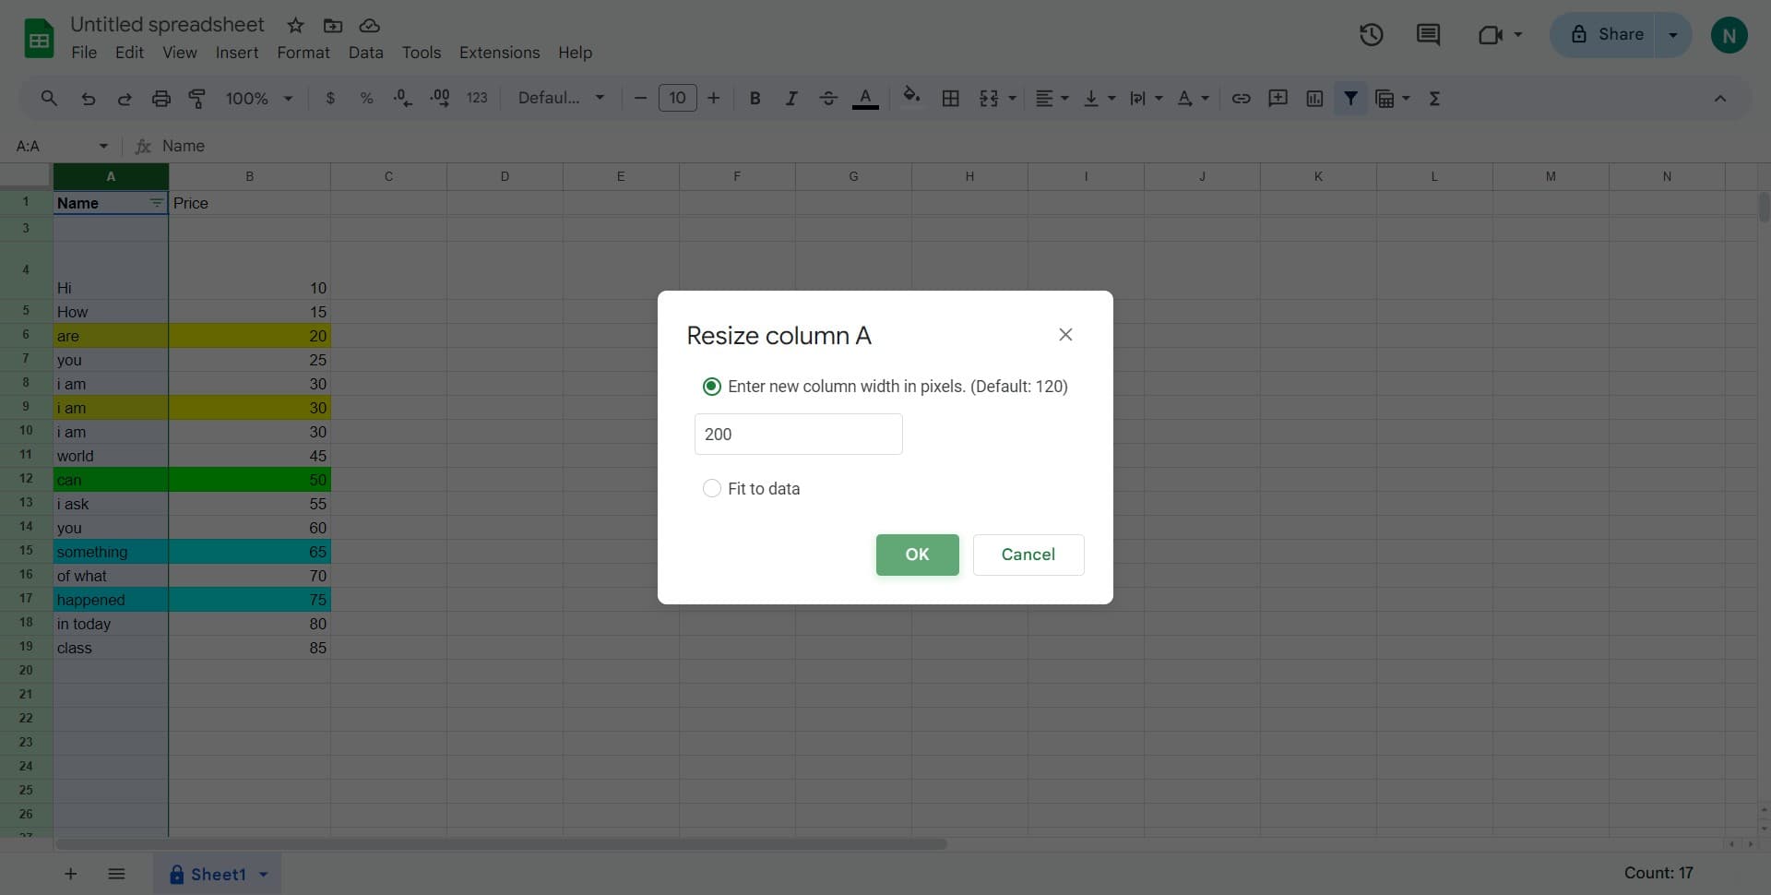Edit the column width input value
Image resolution: width=1771 pixels, height=895 pixels.
tap(798, 434)
